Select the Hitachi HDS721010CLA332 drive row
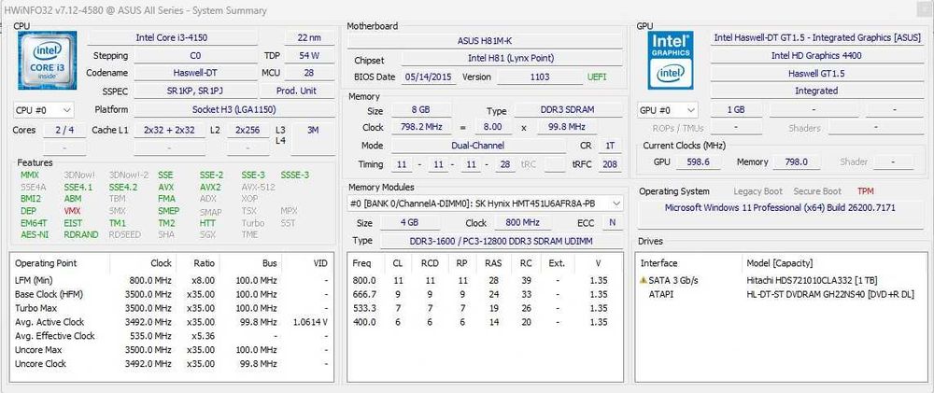 tap(781, 280)
